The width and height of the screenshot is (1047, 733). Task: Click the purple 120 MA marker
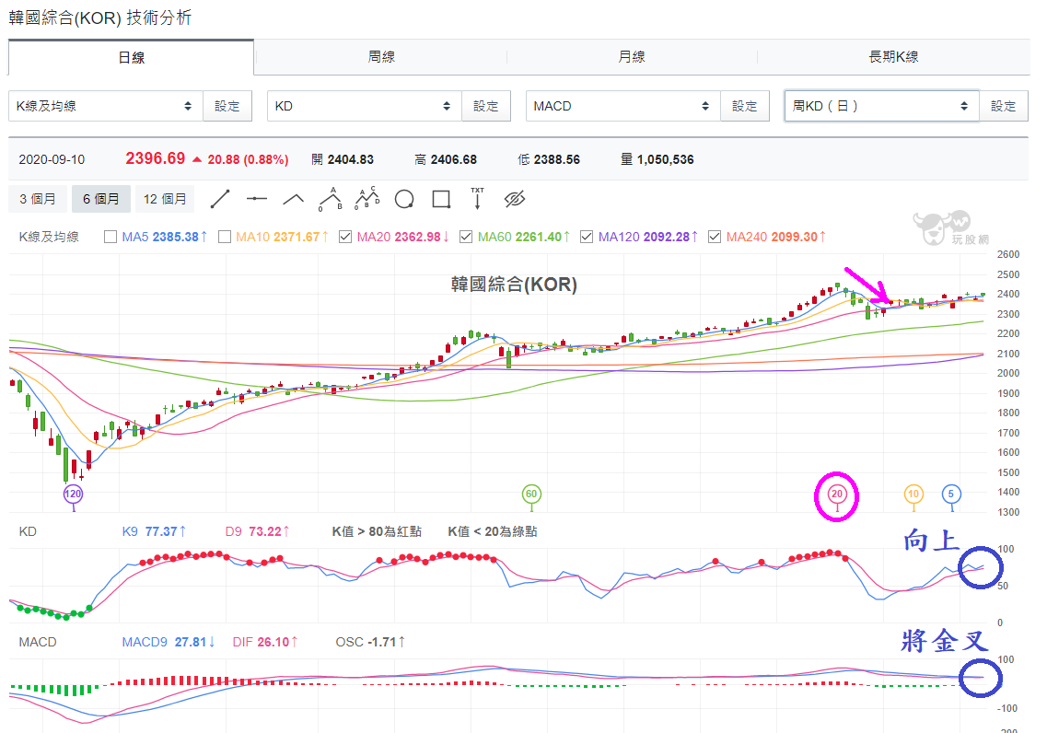(73, 494)
